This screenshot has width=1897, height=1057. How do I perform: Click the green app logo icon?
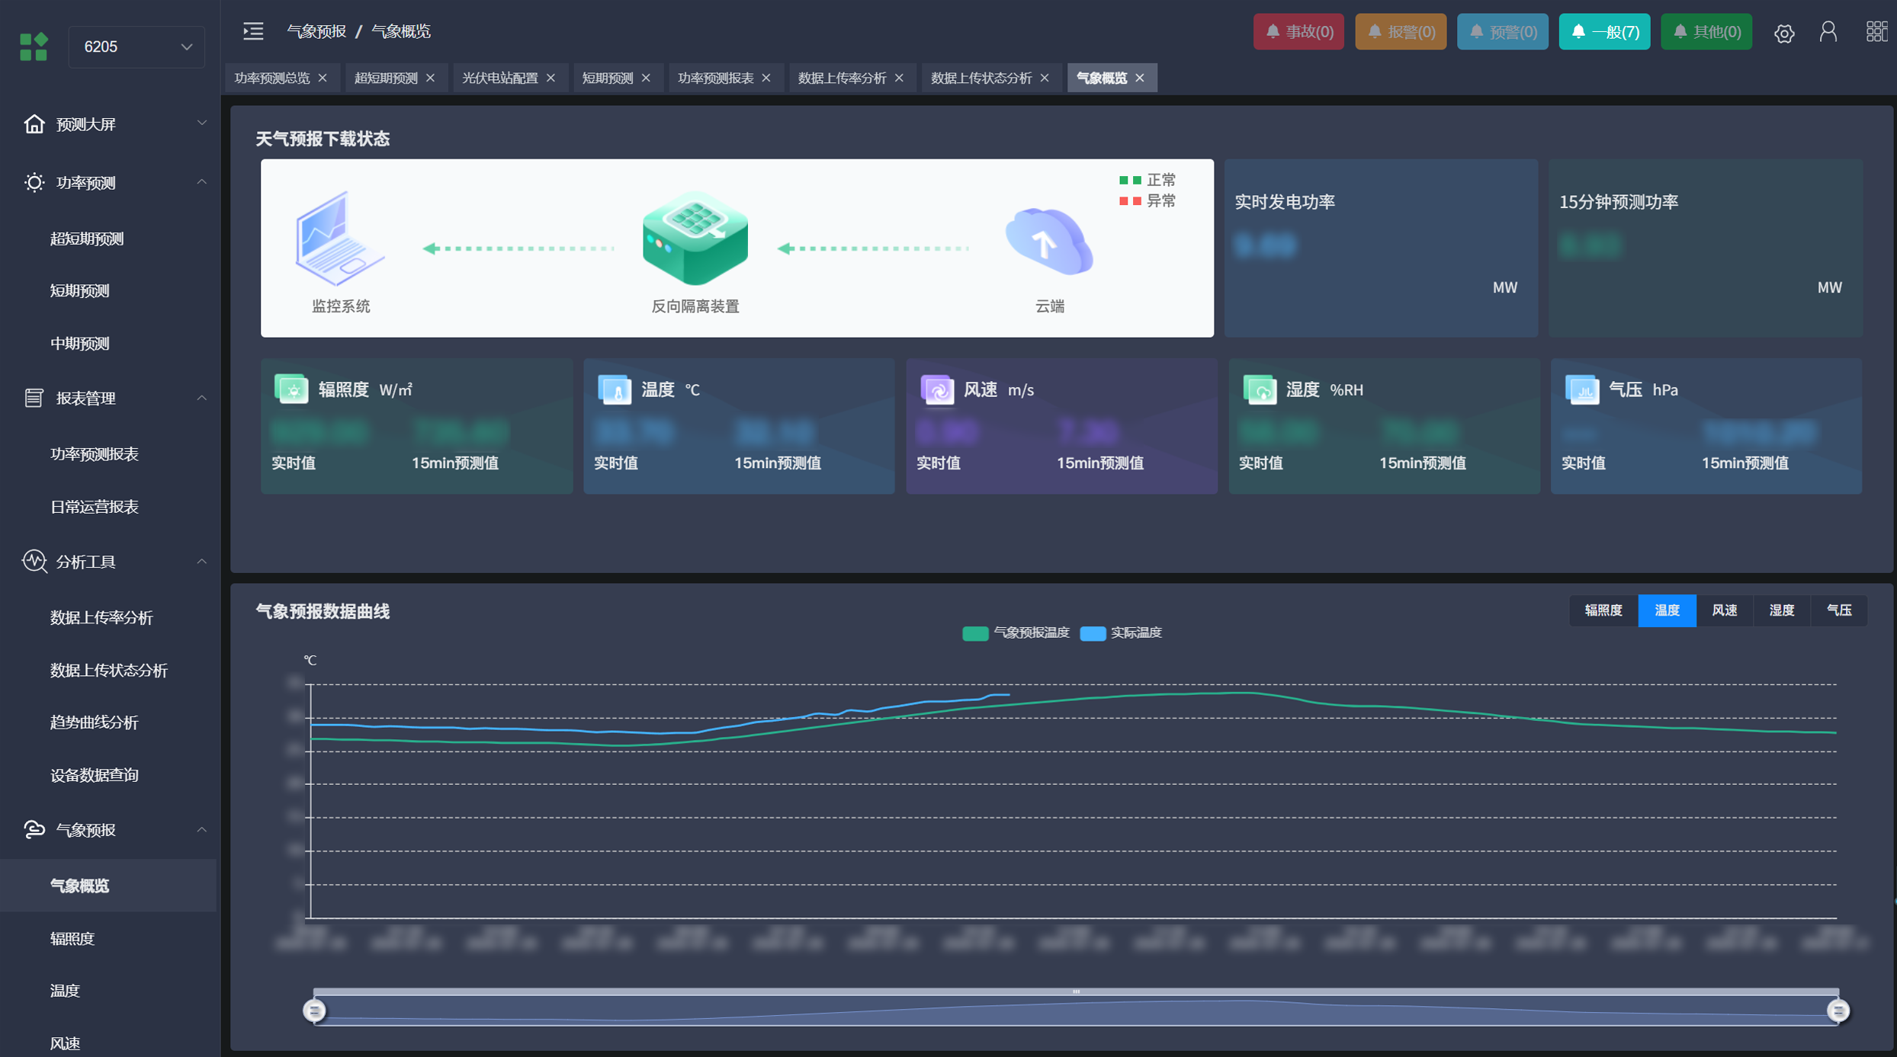pyautogui.click(x=34, y=46)
